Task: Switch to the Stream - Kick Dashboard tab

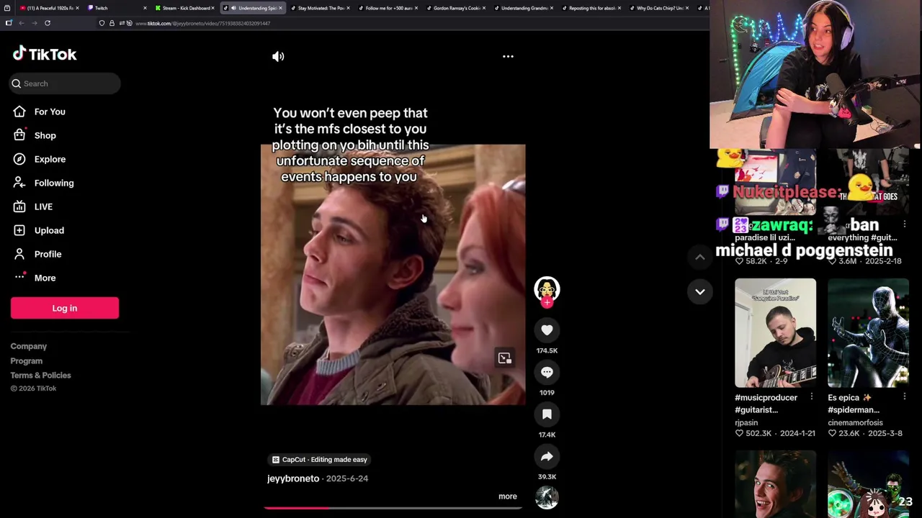Action: tap(184, 8)
